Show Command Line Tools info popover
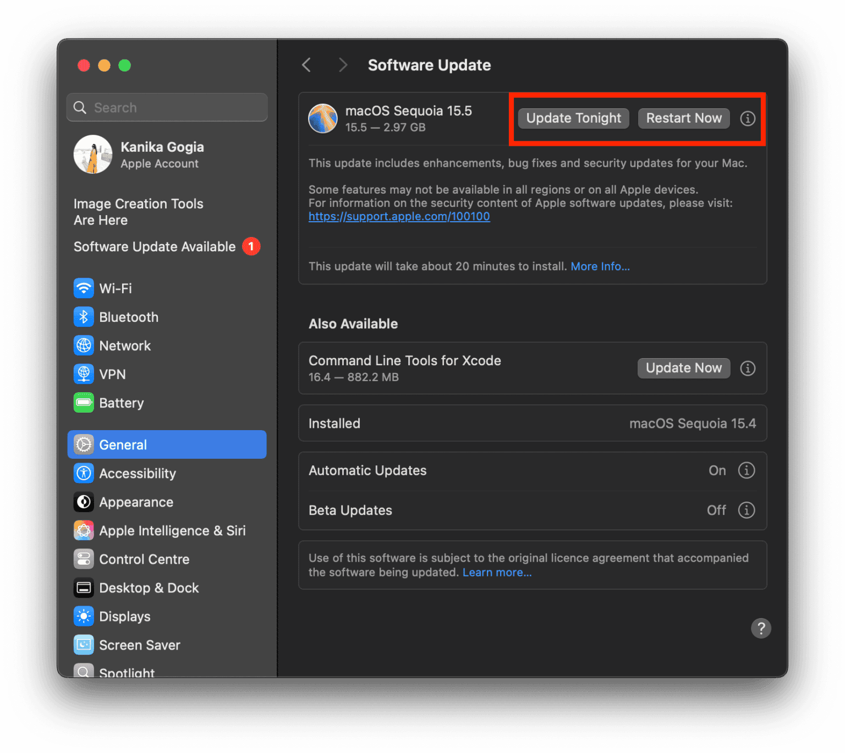 (x=748, y=369)
